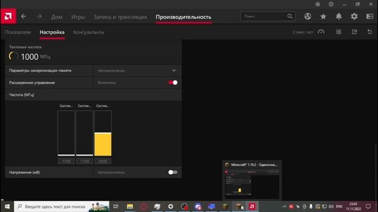This screenshot has height=212, width=378.
Task: Open favorites star icon
Action: point(323,16)
